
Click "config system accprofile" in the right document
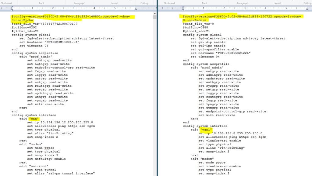206,64
